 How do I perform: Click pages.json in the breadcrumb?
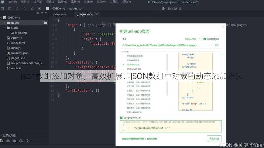click(x=76, y=8)
